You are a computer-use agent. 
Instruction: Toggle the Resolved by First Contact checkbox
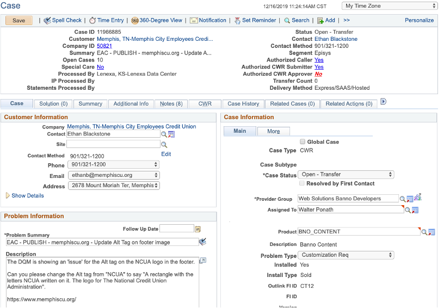click(303, 183)
